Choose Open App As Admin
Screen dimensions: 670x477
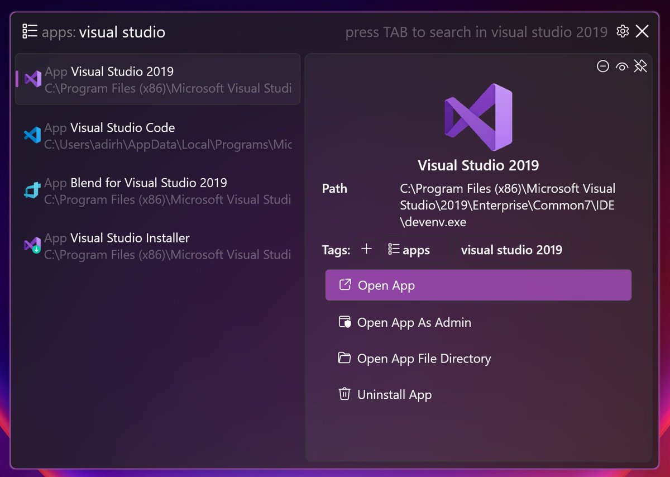click(x=478, y=322)
